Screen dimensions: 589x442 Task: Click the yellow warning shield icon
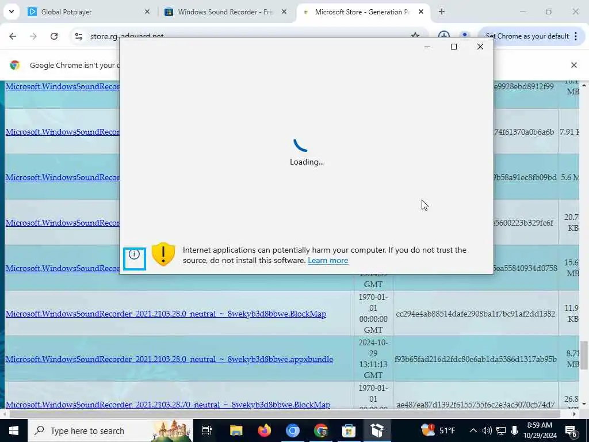[x=163, y=254]
